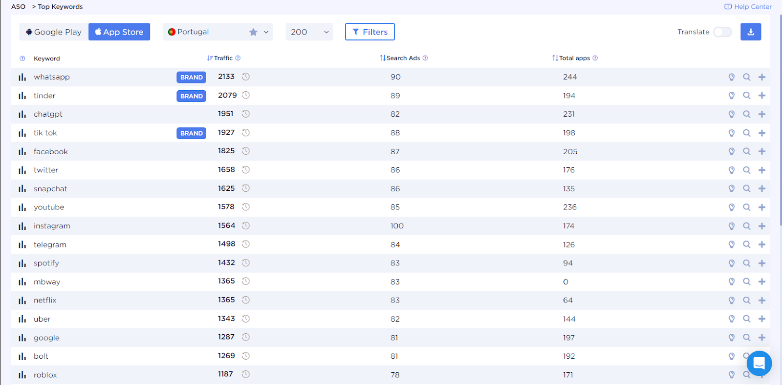Click facebook traffic value 1825
The width and height of the screenshot is (782, 385).
226,151
